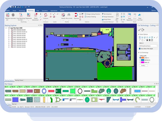The height and width of the screenshot is (121, 162).
Task: Select Part Extraction command
Action: (107, 14)
